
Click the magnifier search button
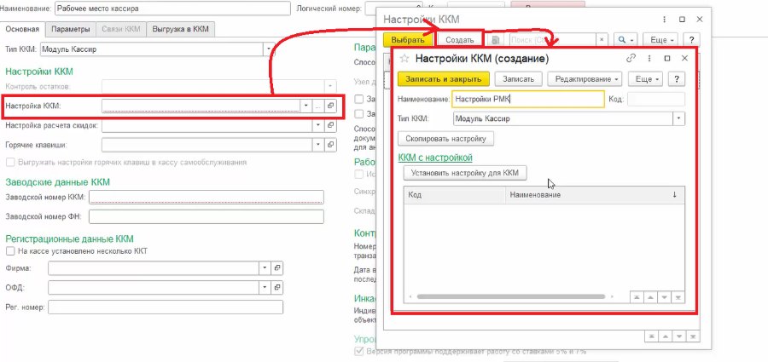(x=625, y=40)
